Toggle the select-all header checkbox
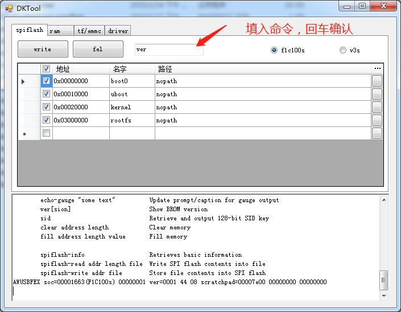The width and height of the screenshot is (401, 312). 46,68
